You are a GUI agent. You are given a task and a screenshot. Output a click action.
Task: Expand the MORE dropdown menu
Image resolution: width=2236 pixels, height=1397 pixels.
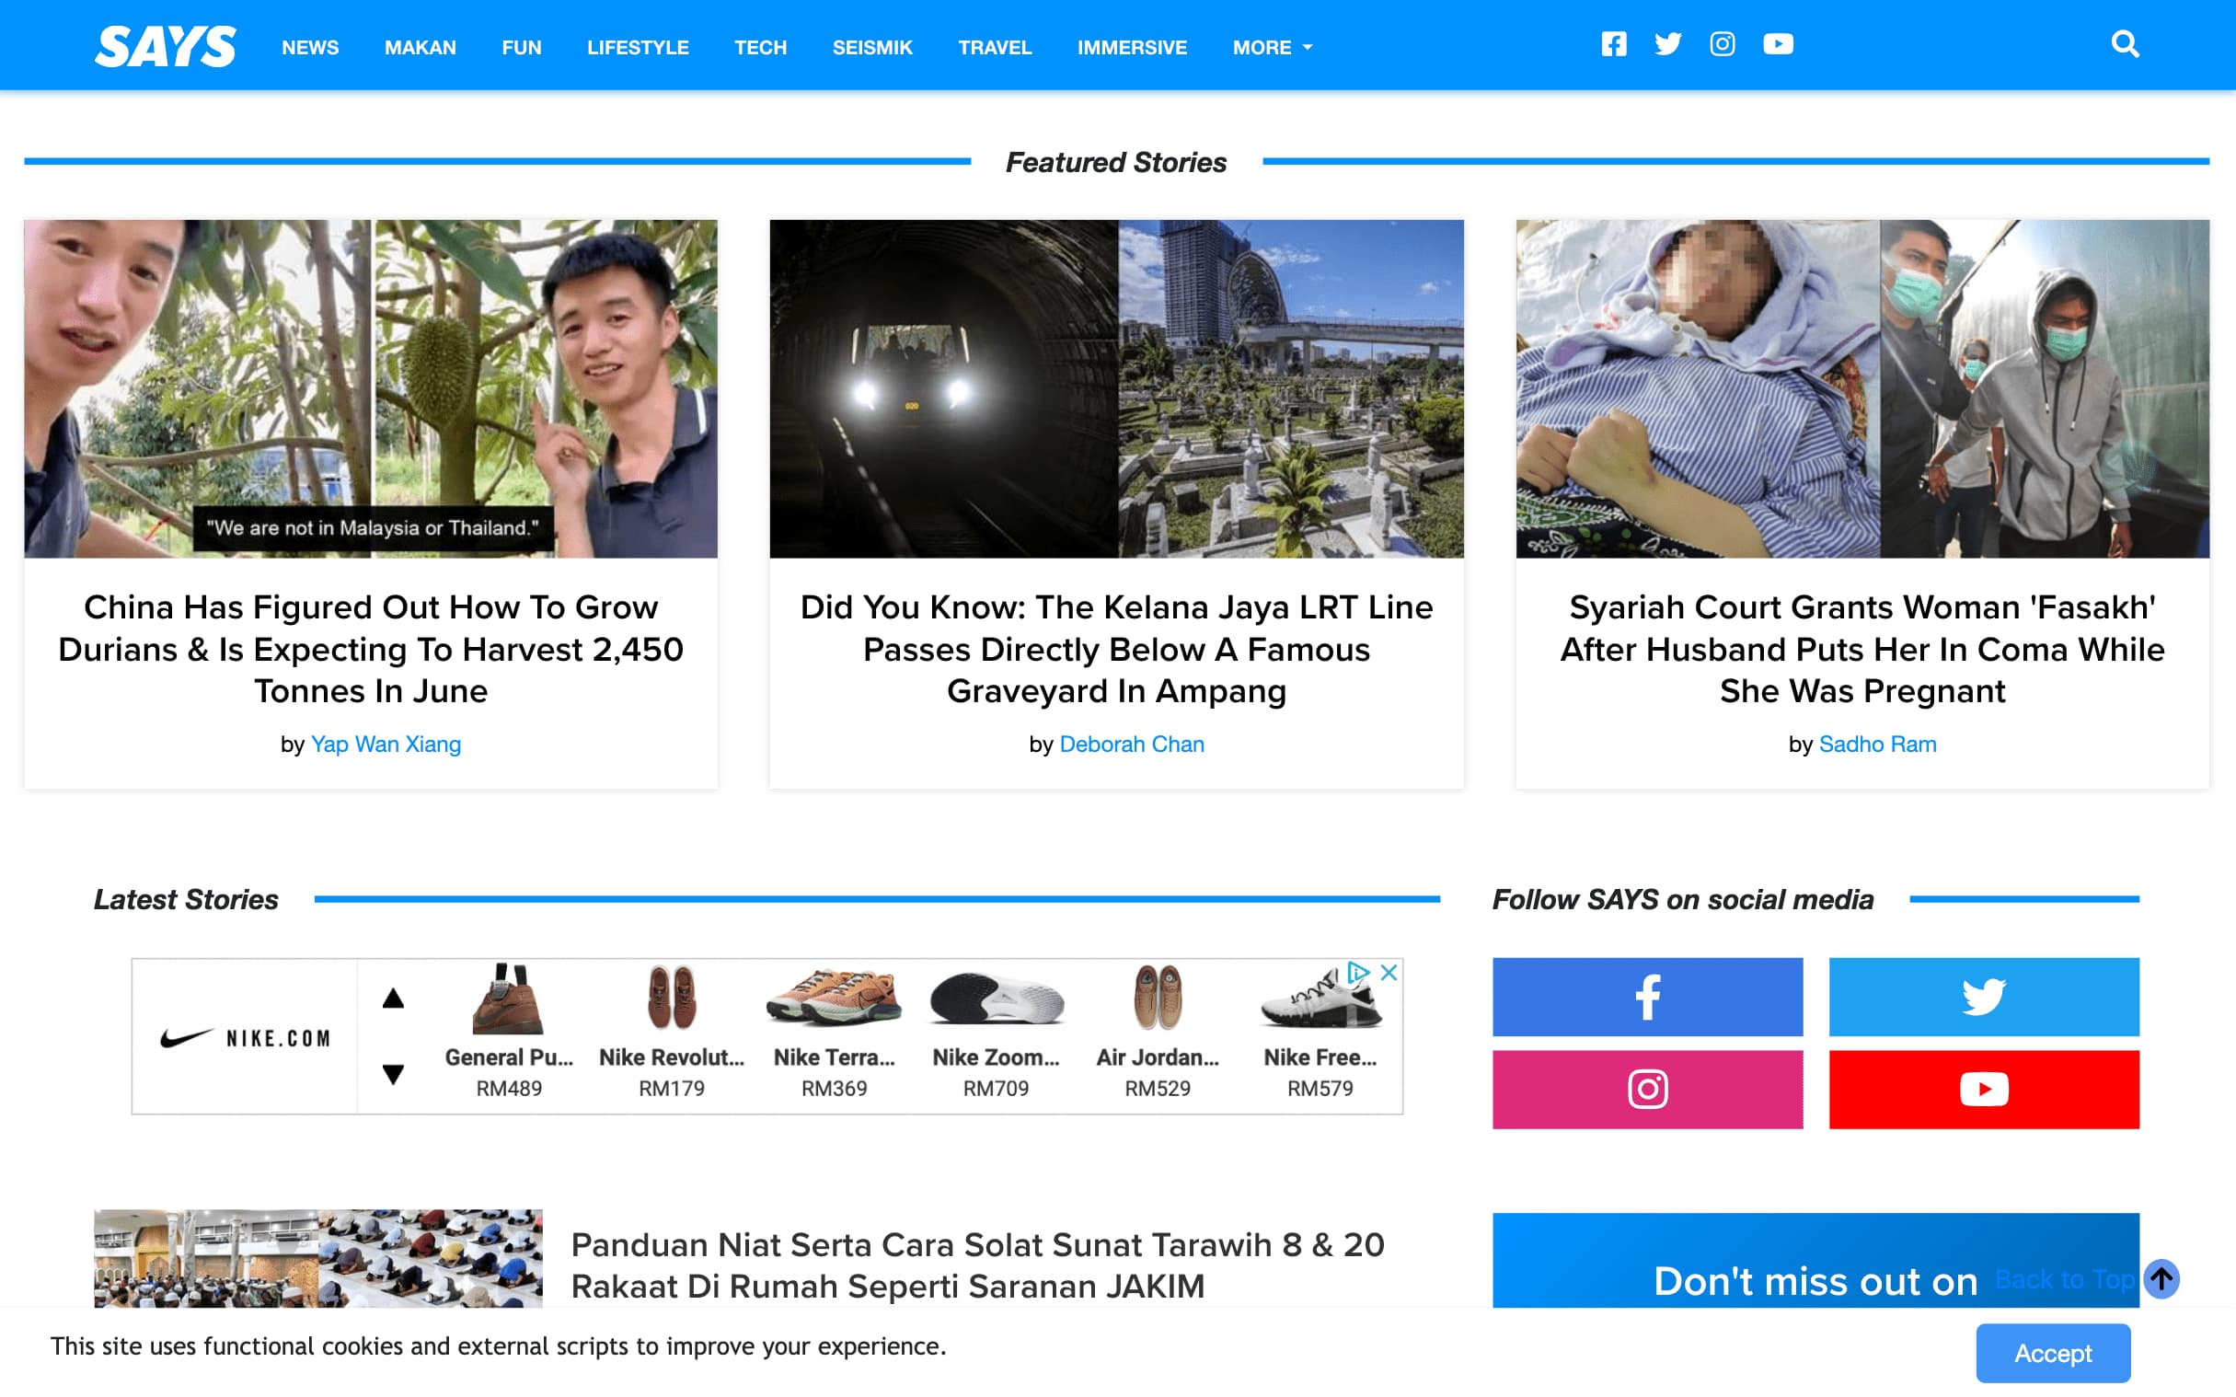coord(1272,47)
